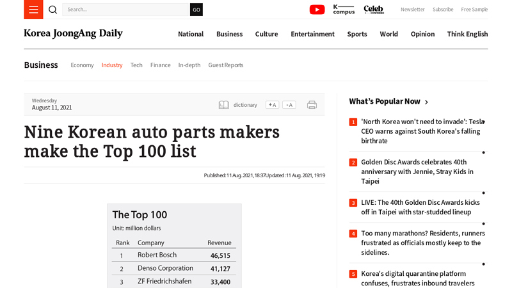Click the August 11, 2021 date

click(x=52, y=108)
